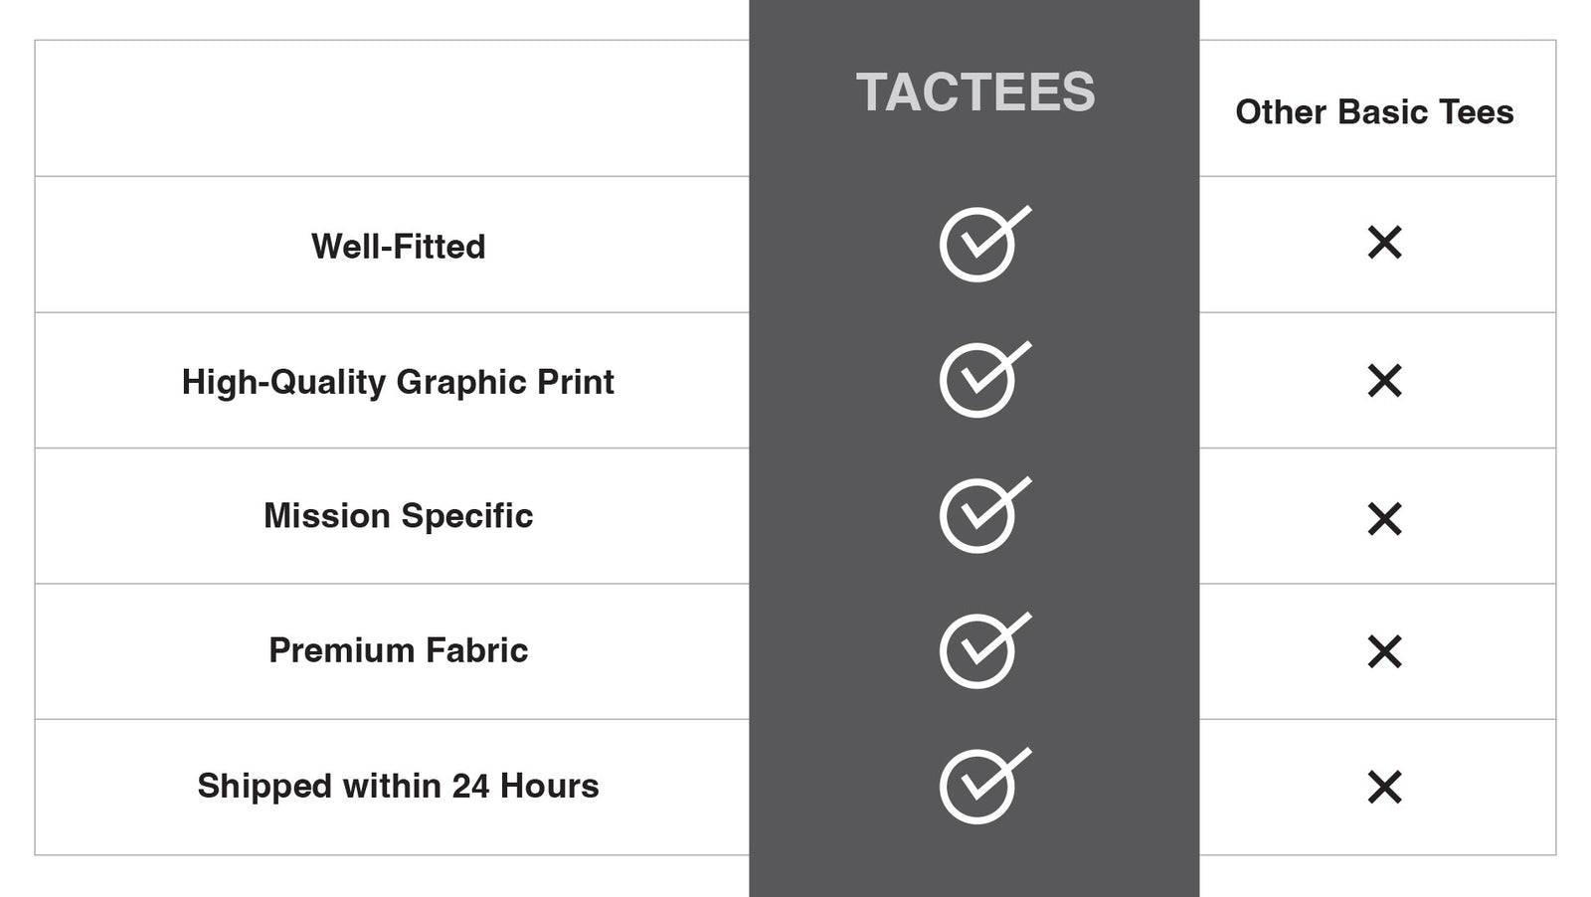Click the checkmark icon for Well-Fitted
Screen dimensions: 1591x897
[980, 244]
